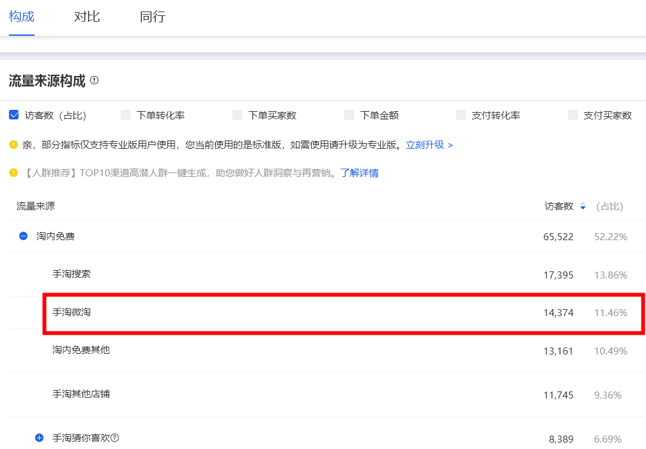Viewport: 646px width, 449px height.
Task: Select the 手淘其他店铺 row label
Action: tap(81, 394)
